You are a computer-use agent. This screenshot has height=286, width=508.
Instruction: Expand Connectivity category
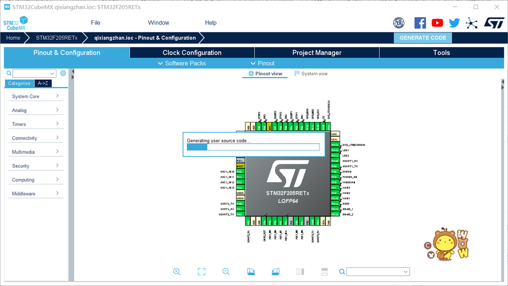click(36, 138)
